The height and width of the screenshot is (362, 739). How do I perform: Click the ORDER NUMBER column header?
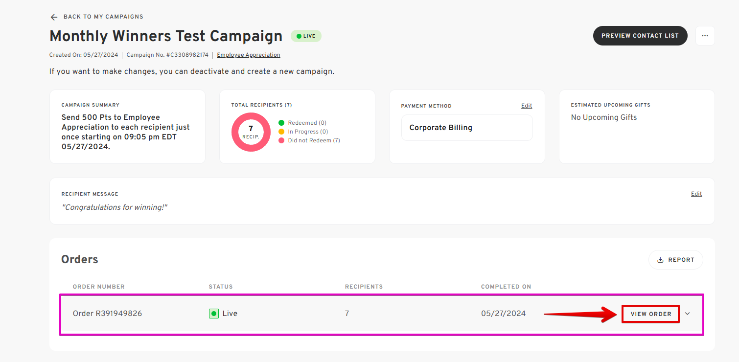[99, 287]
